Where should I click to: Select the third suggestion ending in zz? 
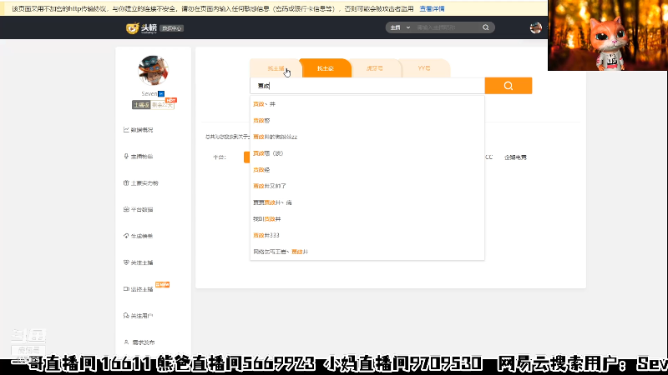click(367, 137)
